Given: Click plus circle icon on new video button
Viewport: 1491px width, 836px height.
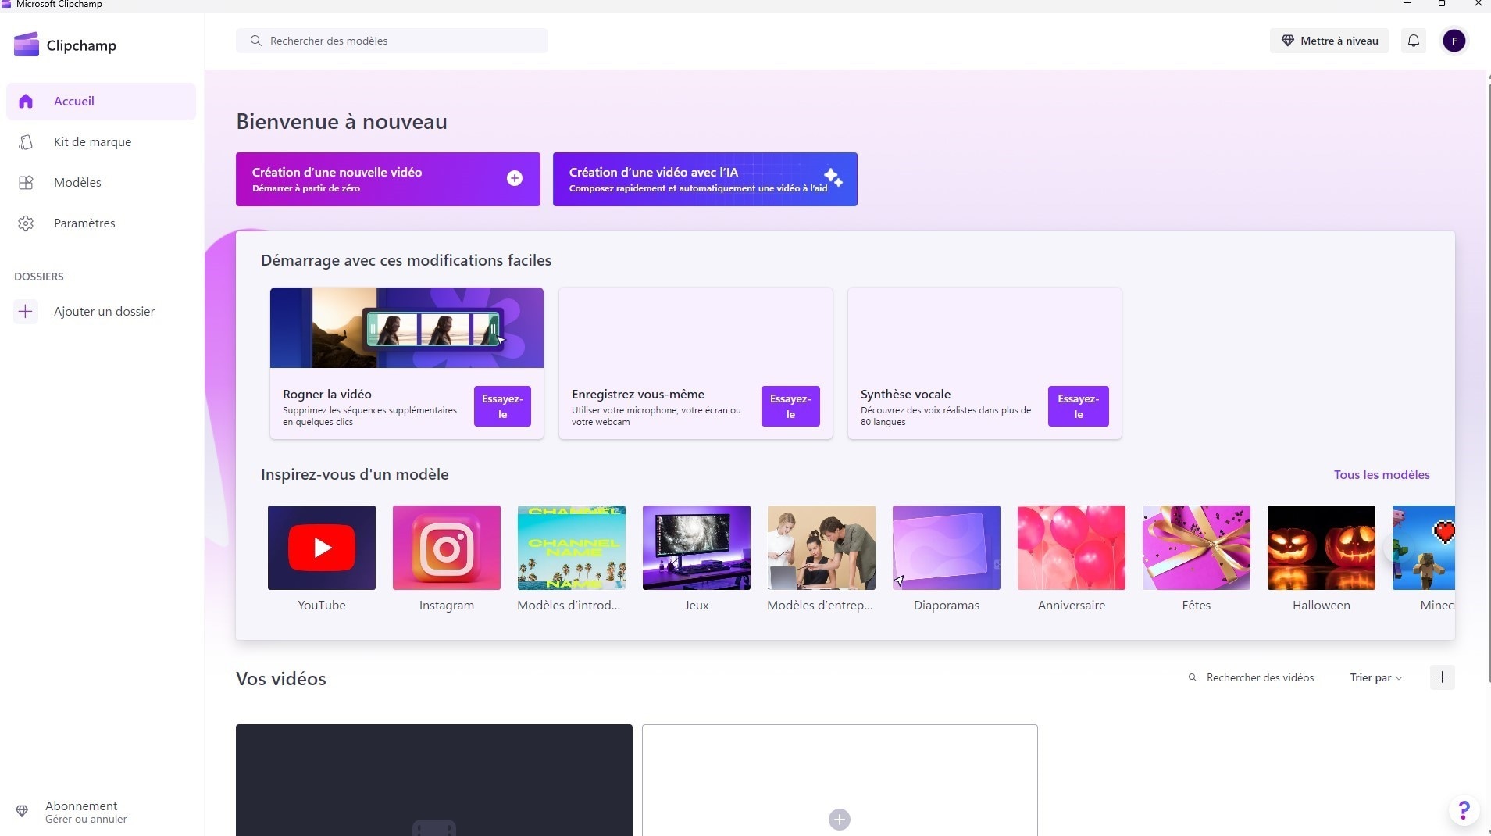Looking at the screenshot, I should pos(515,178).
